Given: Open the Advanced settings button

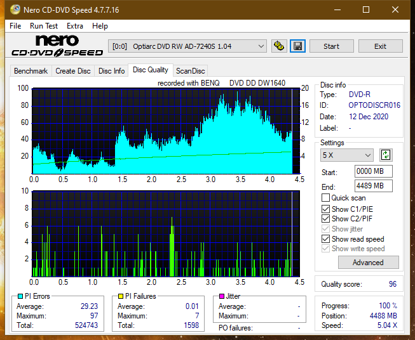Looking at the screenshot, I should pos(368,263).
